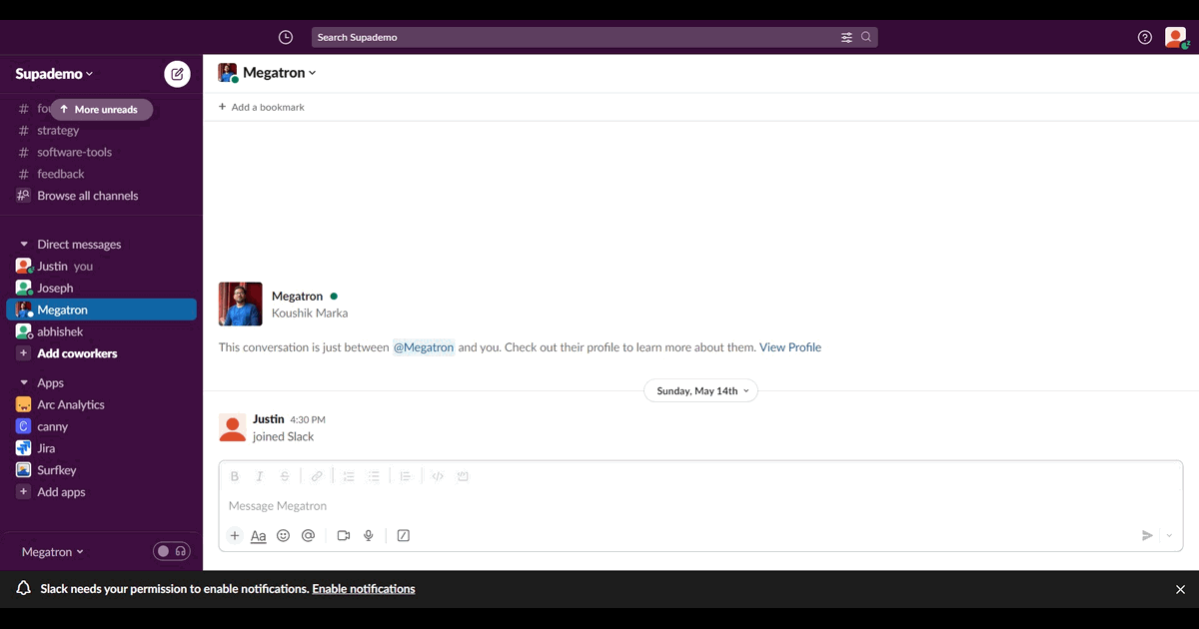Start an ordered list

tap(349, 476)
